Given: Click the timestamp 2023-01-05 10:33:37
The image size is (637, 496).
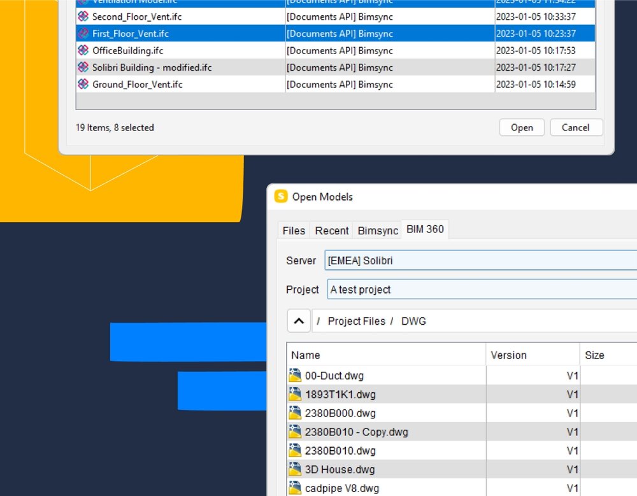Looking at the screenshot, I should click(x=536, y=17).
